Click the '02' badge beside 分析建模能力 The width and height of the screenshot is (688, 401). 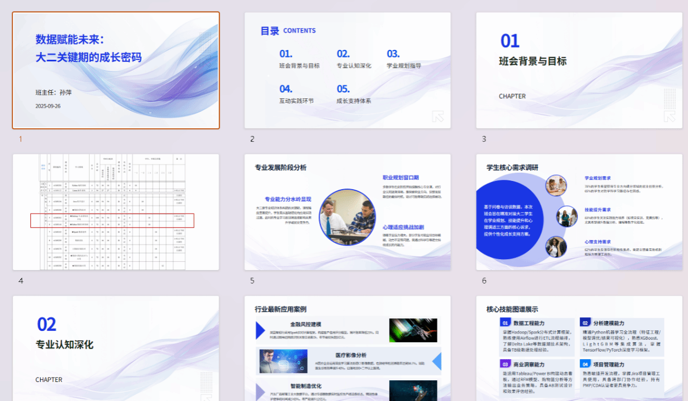pos(585,323)
